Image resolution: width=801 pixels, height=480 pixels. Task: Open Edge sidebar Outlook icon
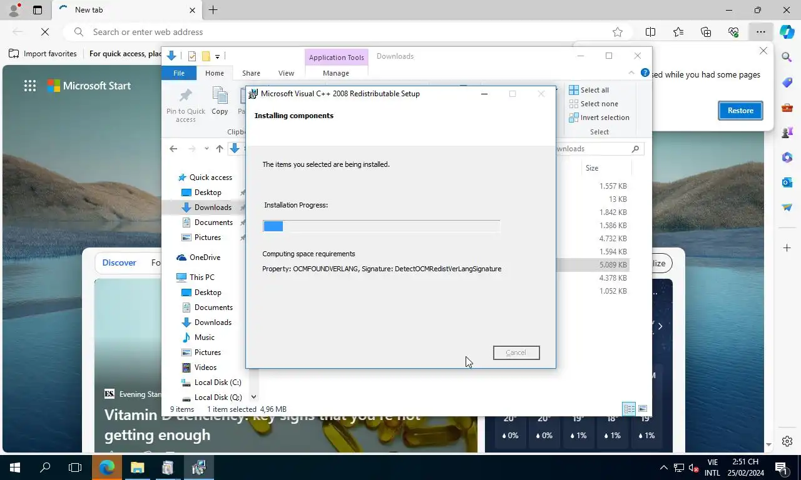click(x=787, y=182)
